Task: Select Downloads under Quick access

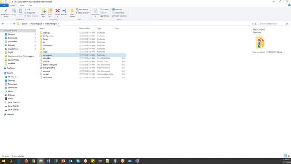Action: tap(12, 38)
